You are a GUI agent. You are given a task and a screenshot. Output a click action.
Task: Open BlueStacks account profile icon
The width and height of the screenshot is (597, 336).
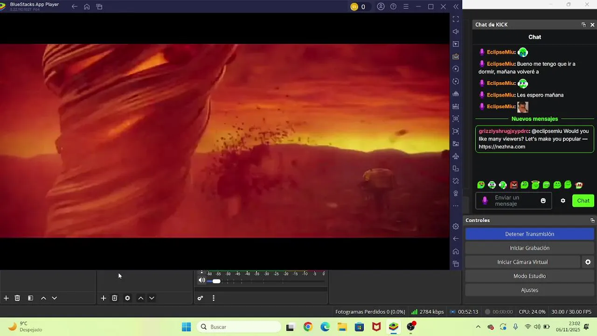point(381,7)
